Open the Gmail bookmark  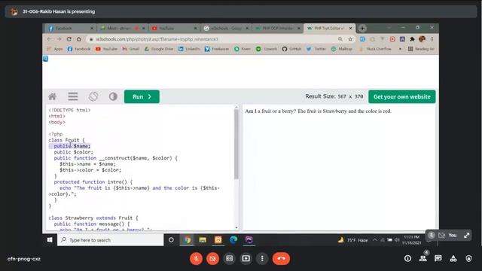[x=131, y=49]
